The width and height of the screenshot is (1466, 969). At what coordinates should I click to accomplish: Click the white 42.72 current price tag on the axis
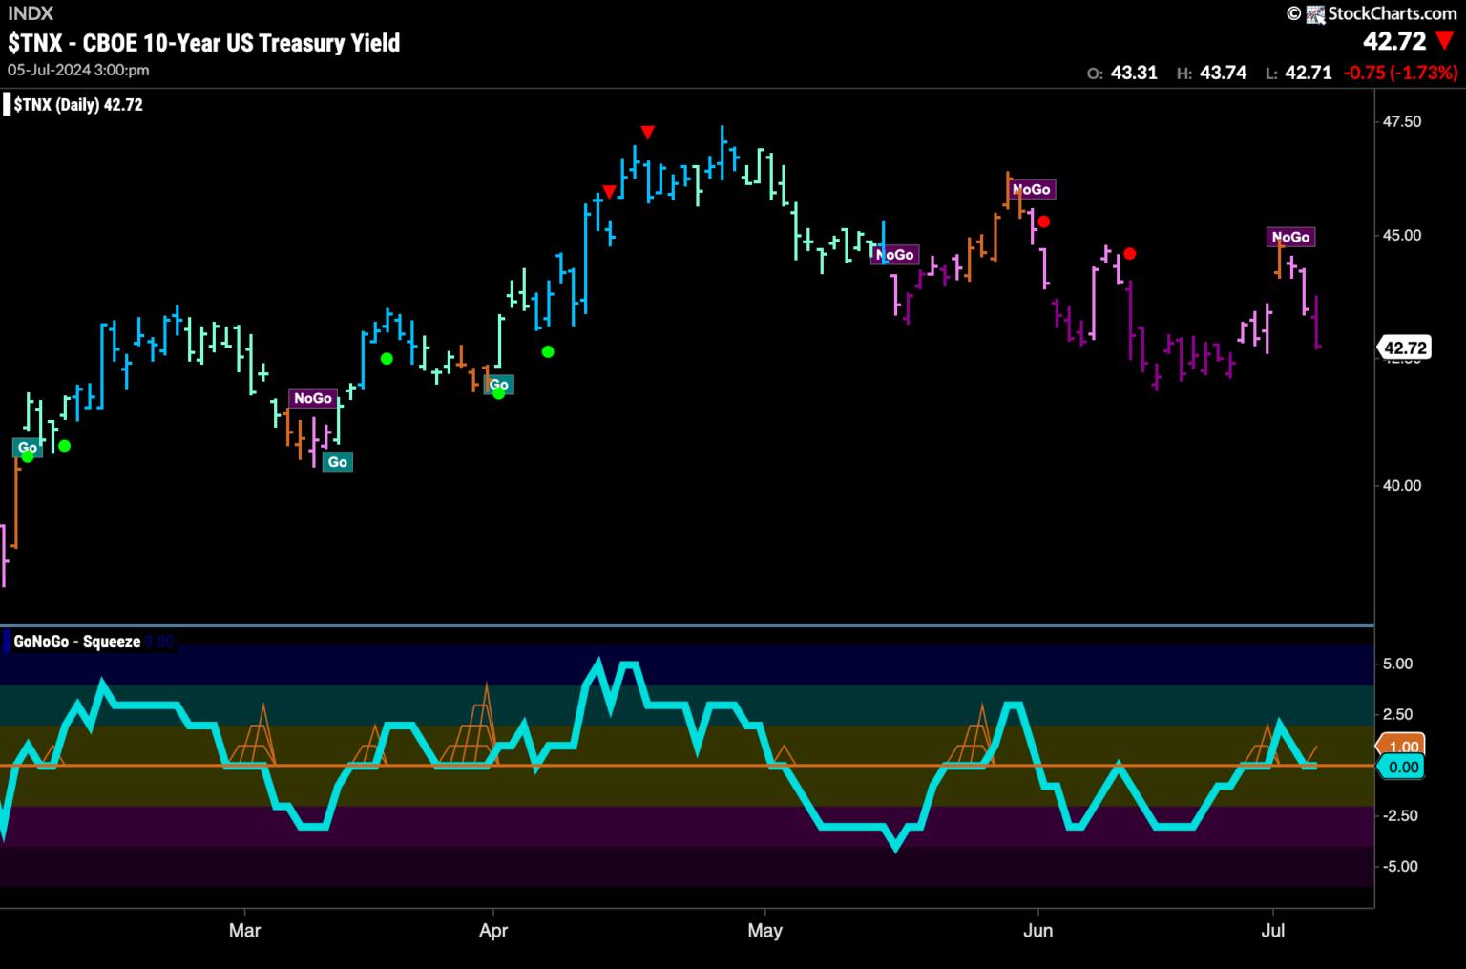(1404, 348)
